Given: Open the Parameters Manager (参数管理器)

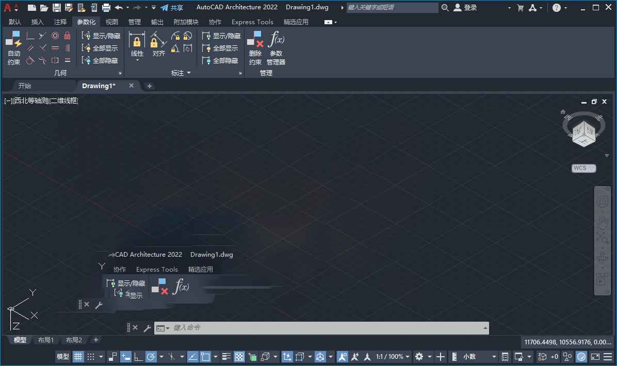Looking at the screenshot, I should click(x=276, y=48).
